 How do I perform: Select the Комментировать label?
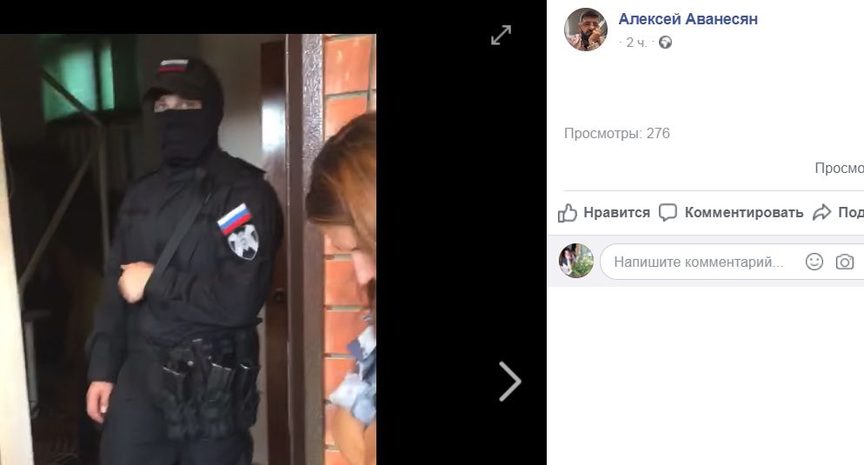[744, 213]
